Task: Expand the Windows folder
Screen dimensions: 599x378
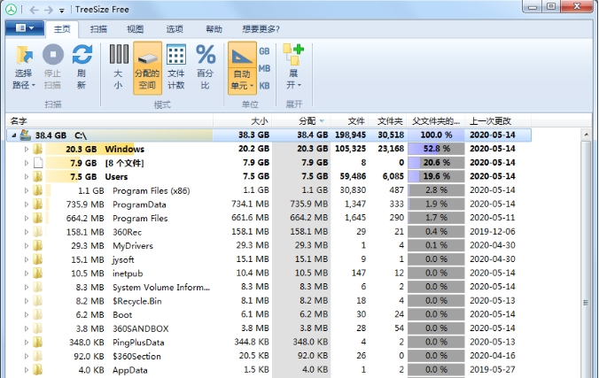Action: [x=27, y=149]
